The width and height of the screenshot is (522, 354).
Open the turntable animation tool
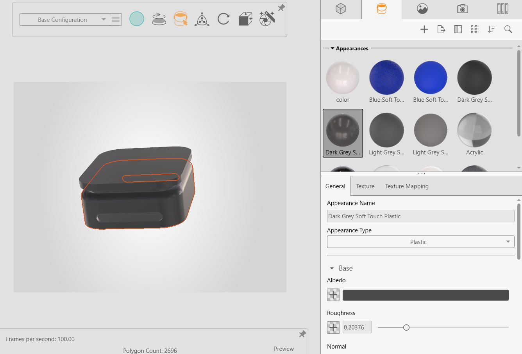pos(159,19)
